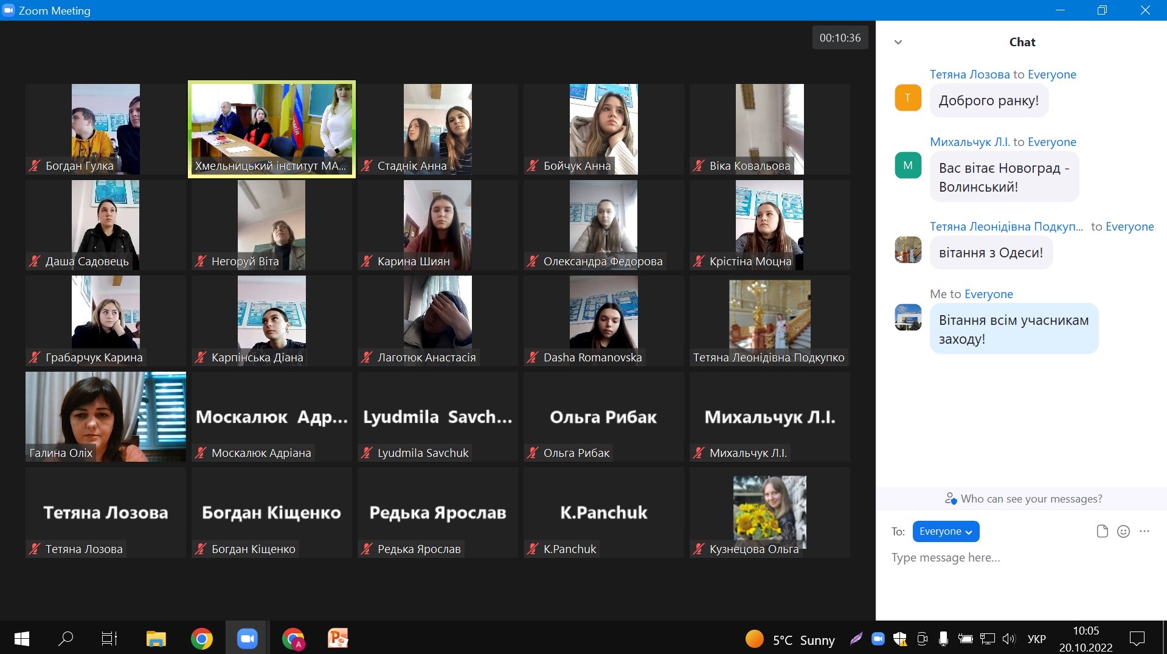Select the Хмельницький інститут video tile
Image resolution: width=1167 pixels, height=654 pixels.
(272, 129)
